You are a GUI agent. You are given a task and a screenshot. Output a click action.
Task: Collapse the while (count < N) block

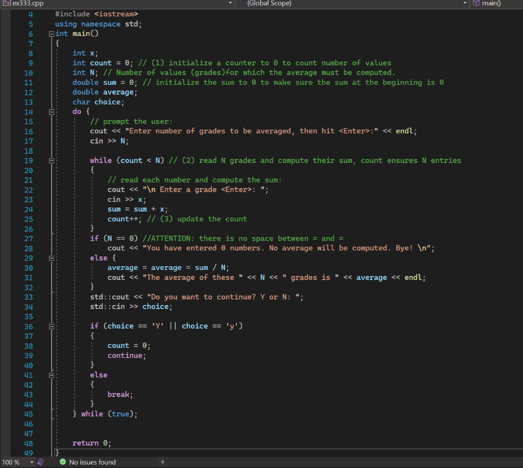tap(52, 161)
